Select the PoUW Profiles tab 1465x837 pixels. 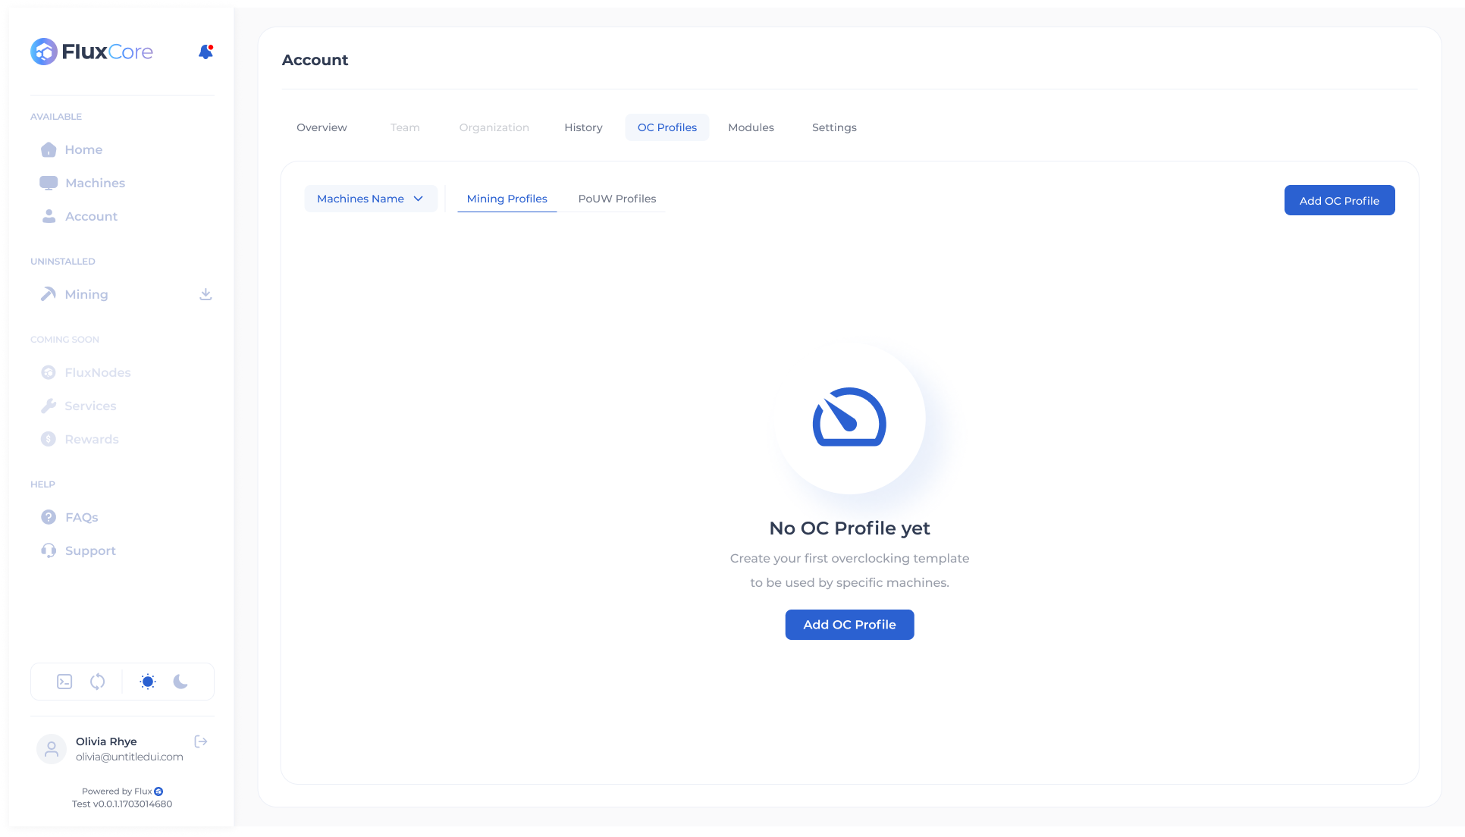click(616, 199)
